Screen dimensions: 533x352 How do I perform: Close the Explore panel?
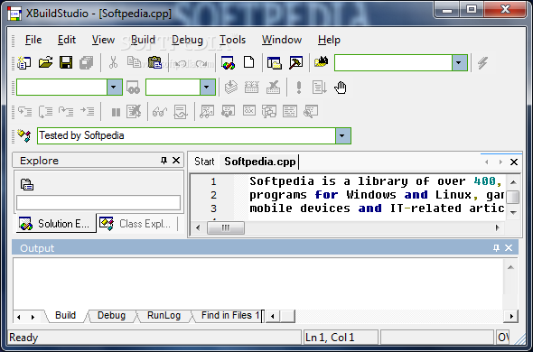coord(176,161)
